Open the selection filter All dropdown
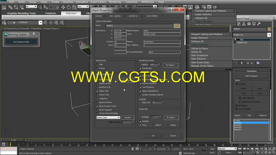276x155 pixels. [31, 7]
